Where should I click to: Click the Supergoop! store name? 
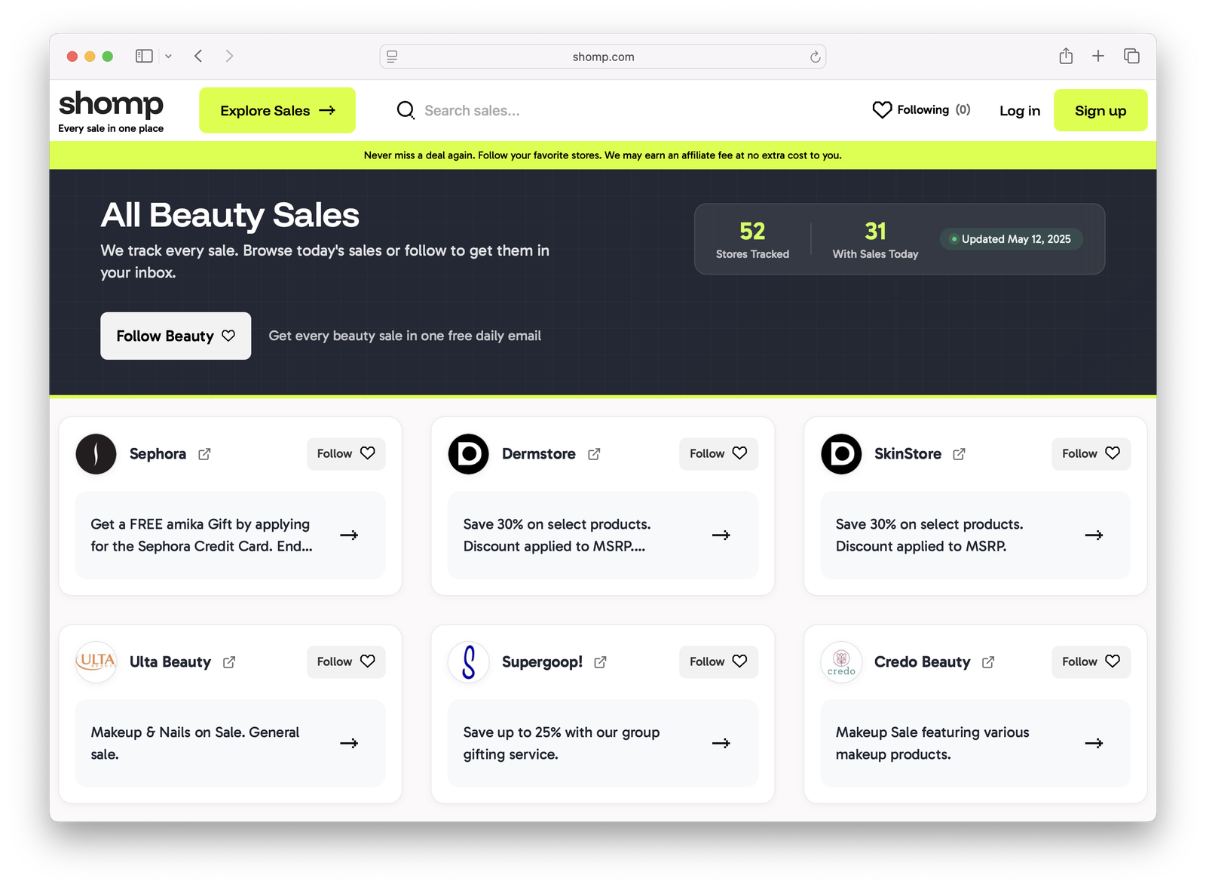(542, 662)
